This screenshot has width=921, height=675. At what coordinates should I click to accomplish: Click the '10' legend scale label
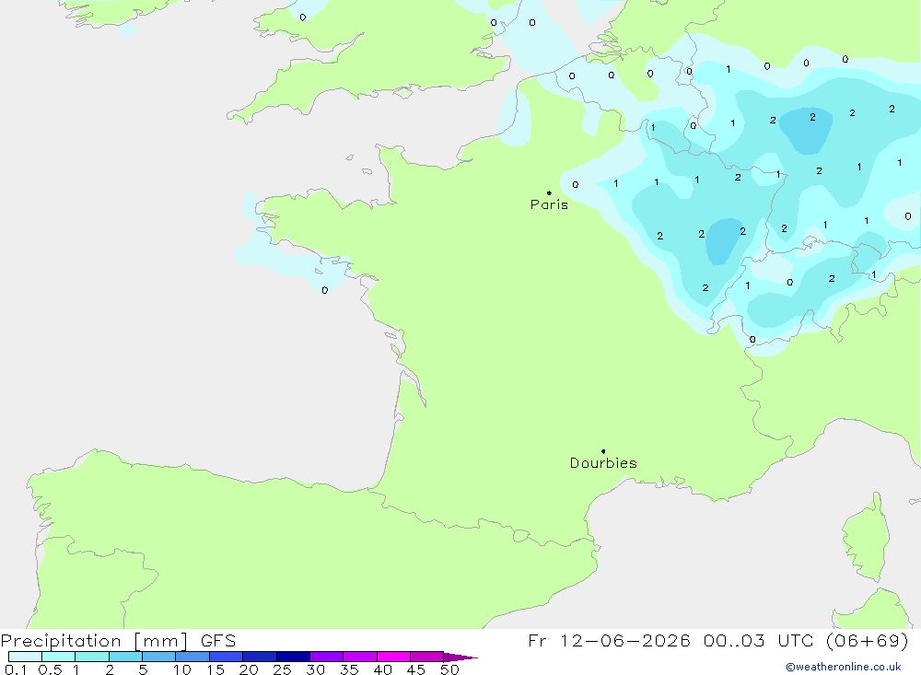182,669
